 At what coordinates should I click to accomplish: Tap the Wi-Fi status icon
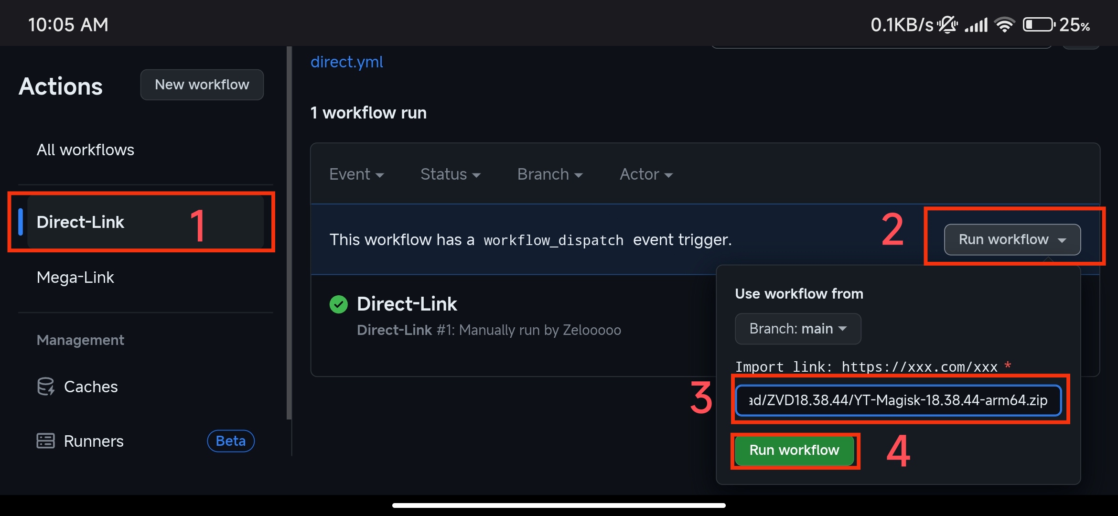(1004, 25)
